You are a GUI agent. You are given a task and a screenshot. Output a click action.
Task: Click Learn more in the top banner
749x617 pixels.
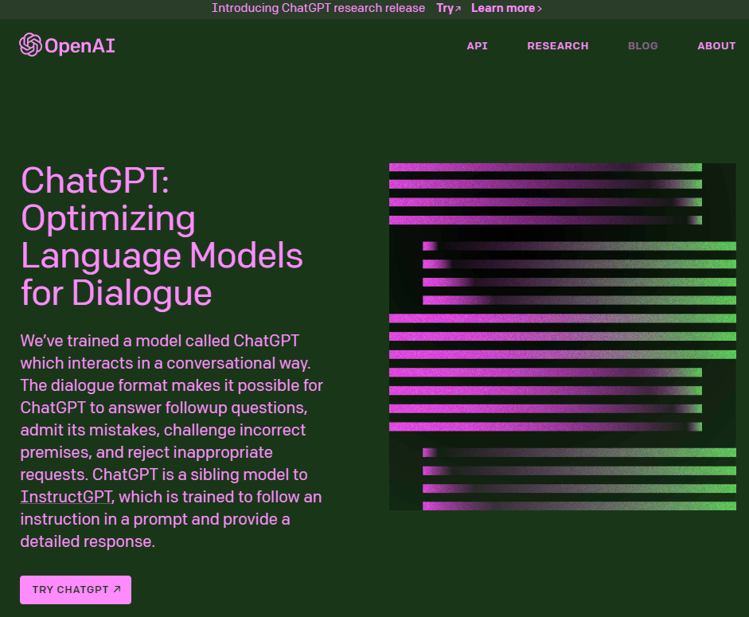(x=506, y=8)
